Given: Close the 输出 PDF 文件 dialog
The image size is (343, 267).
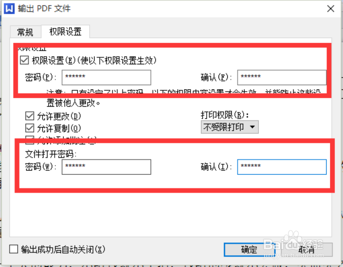Looking at the screenshot, I should click(x=331, y=8).
